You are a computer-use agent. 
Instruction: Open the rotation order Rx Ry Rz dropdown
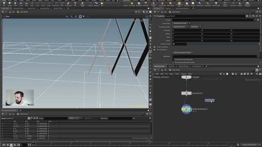[x=196, y=27]
